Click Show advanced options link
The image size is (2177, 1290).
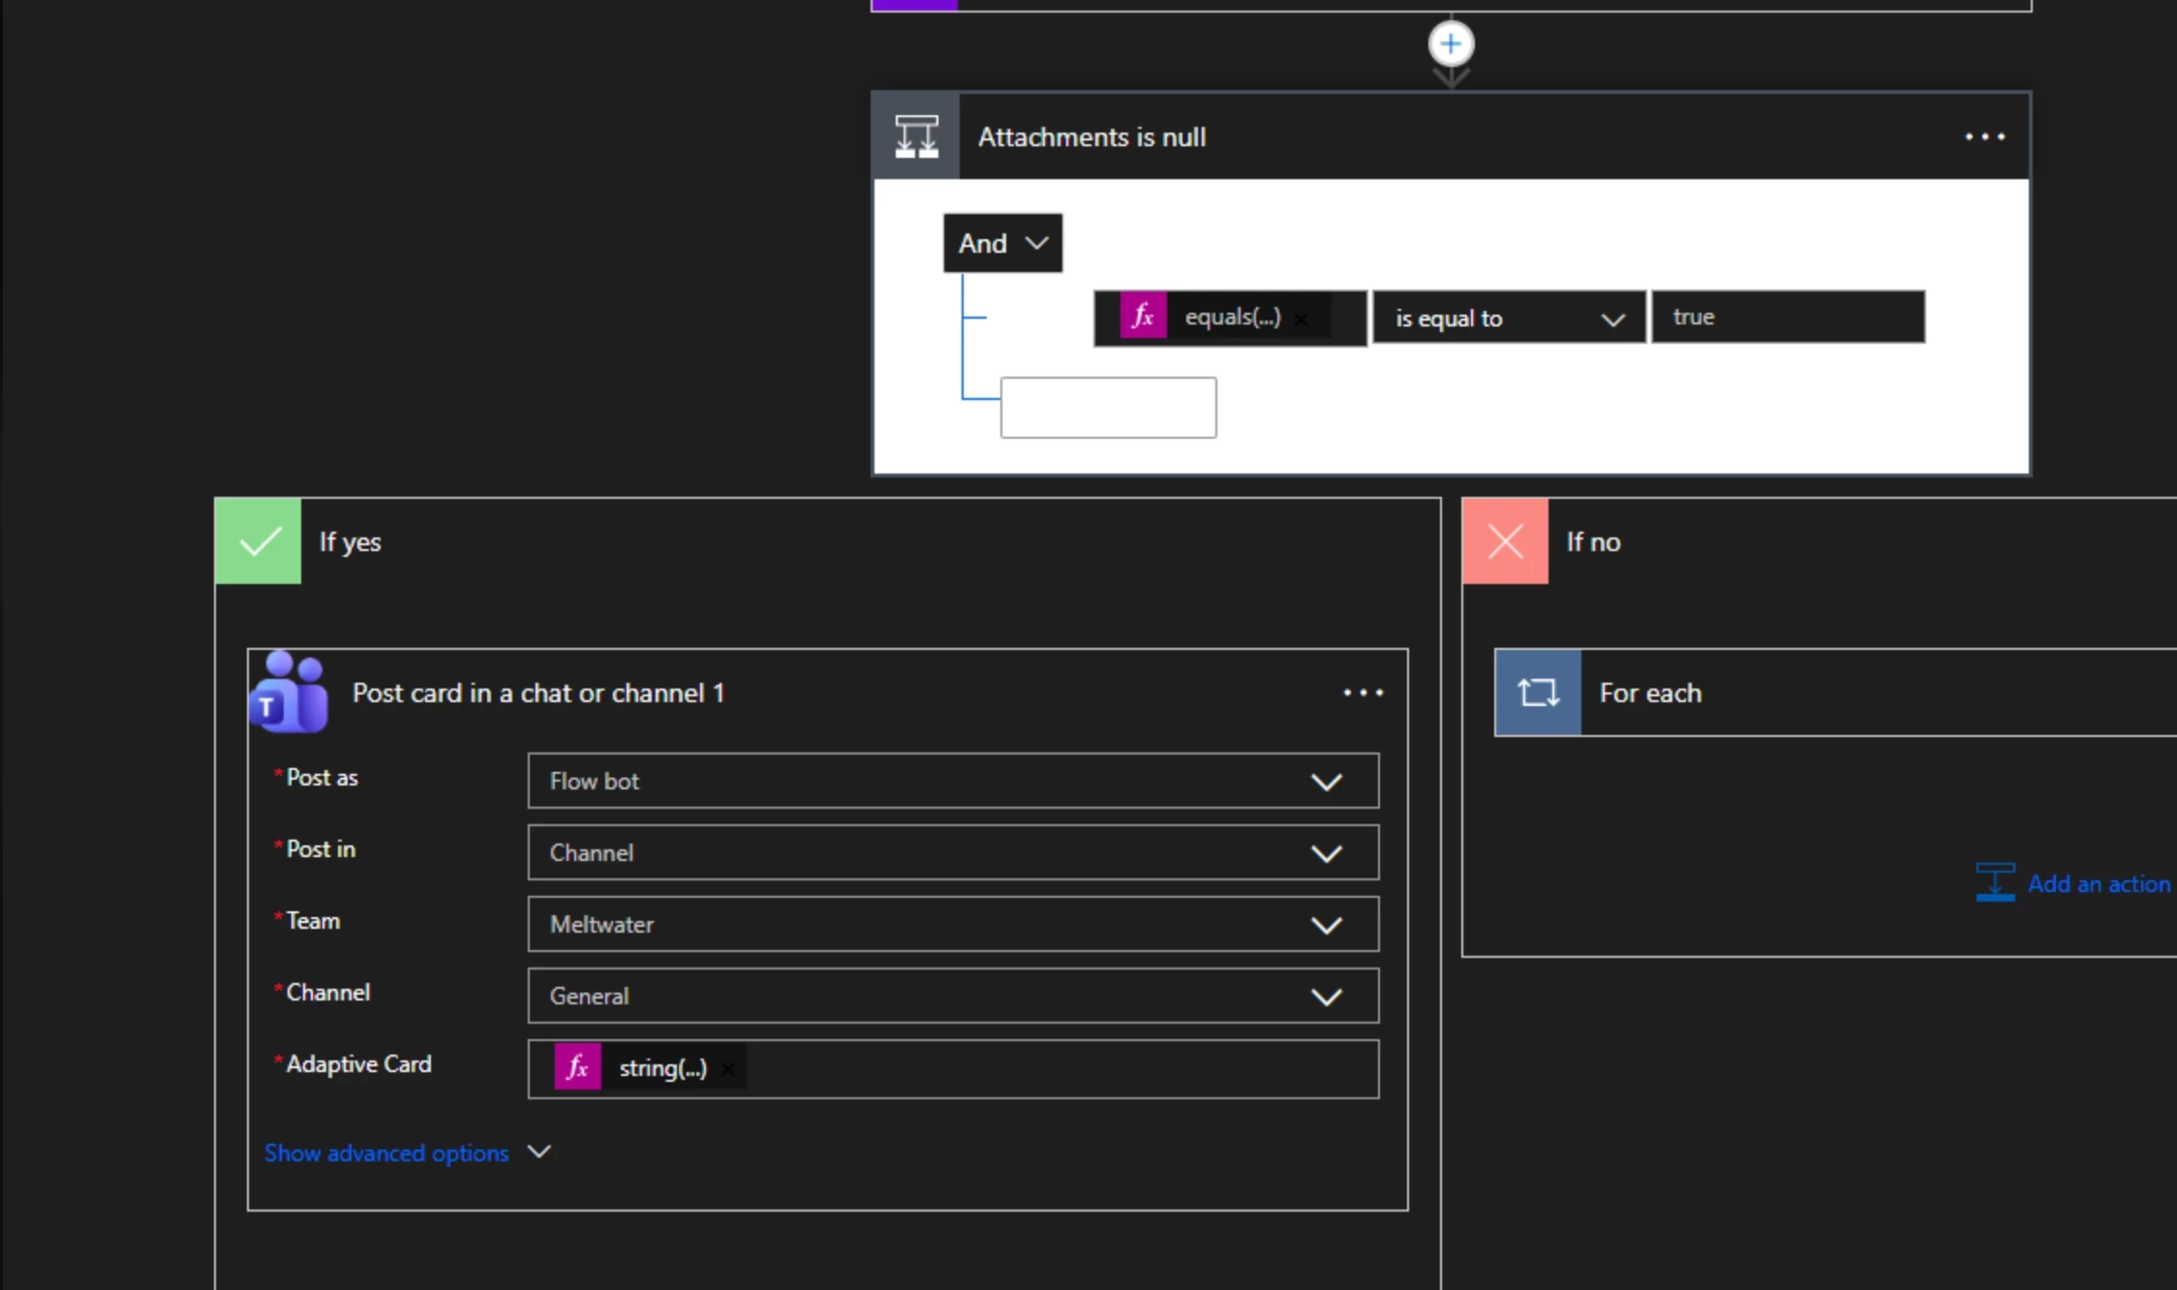coord(386,1152)
